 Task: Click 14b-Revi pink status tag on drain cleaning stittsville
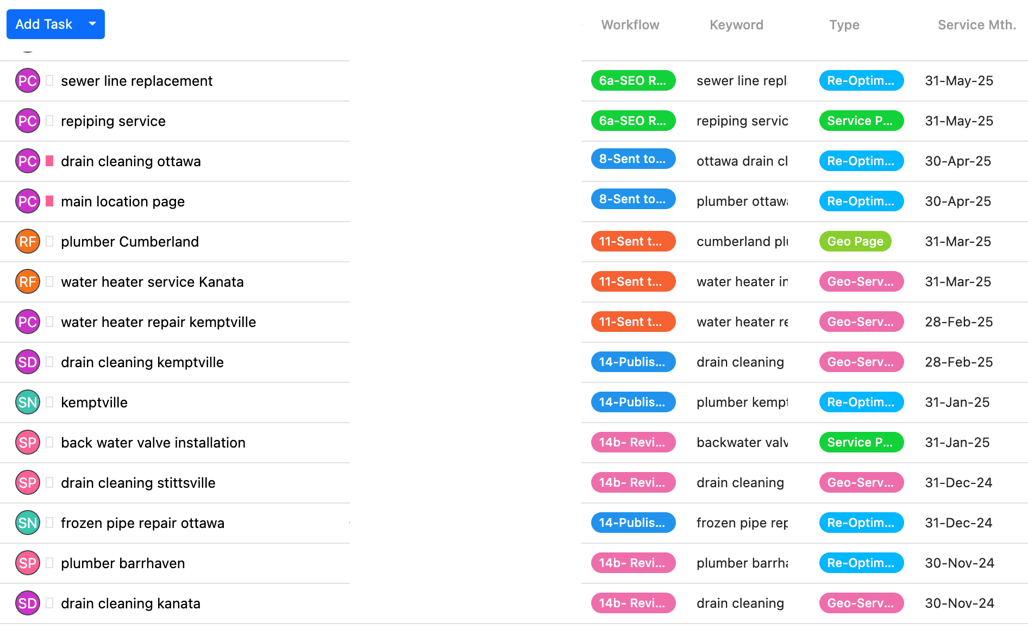(x=633, y=482)
